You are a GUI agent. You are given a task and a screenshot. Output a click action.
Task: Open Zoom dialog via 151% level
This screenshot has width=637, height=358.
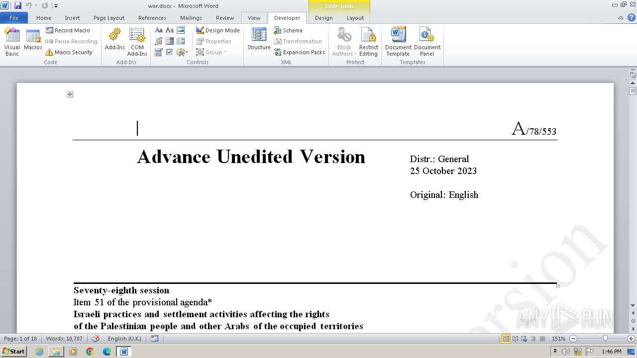click(x=558, y=339)
